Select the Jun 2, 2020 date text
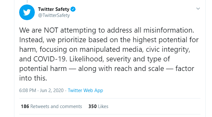Screen dimensions: 212x117 point(52,90)
